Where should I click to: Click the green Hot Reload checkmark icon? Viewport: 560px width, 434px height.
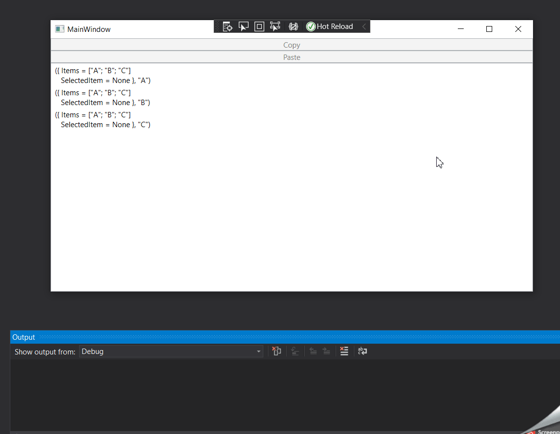click(x=311, y=27)
